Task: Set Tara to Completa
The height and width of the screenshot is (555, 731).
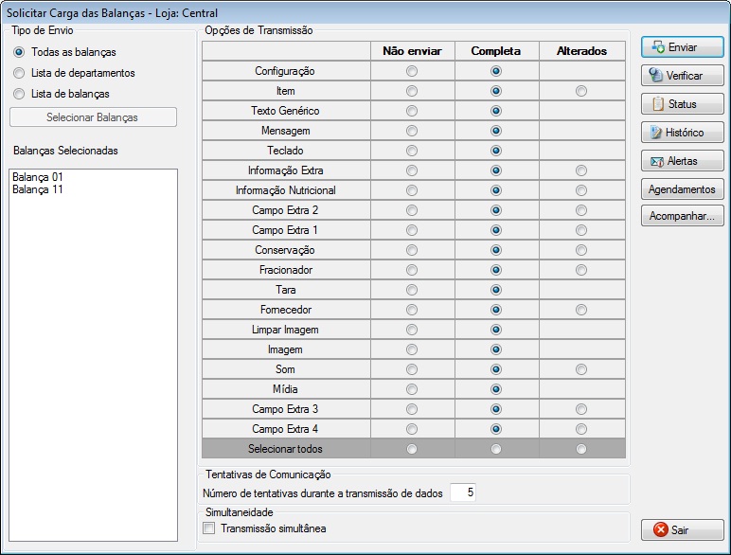Action: (x=496, y=290)
